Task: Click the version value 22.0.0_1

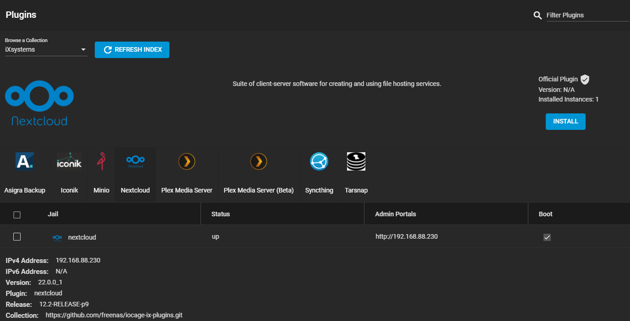Action: [x=50, y=282]
